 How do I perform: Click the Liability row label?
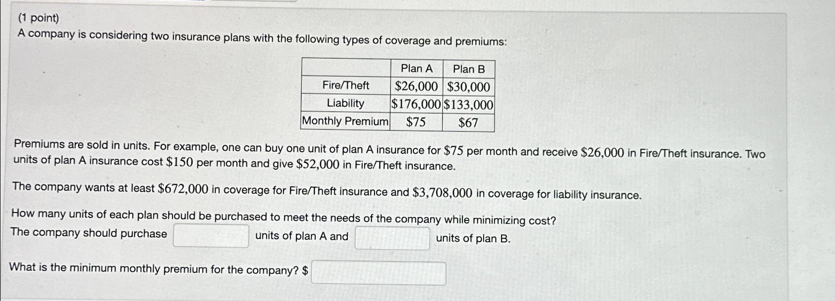click(x=345, y=104)
